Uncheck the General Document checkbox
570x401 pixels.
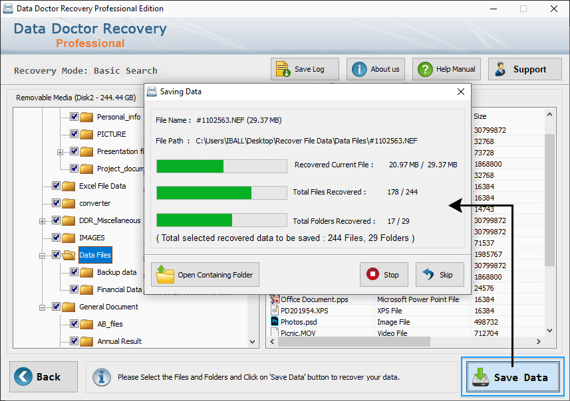56,306
